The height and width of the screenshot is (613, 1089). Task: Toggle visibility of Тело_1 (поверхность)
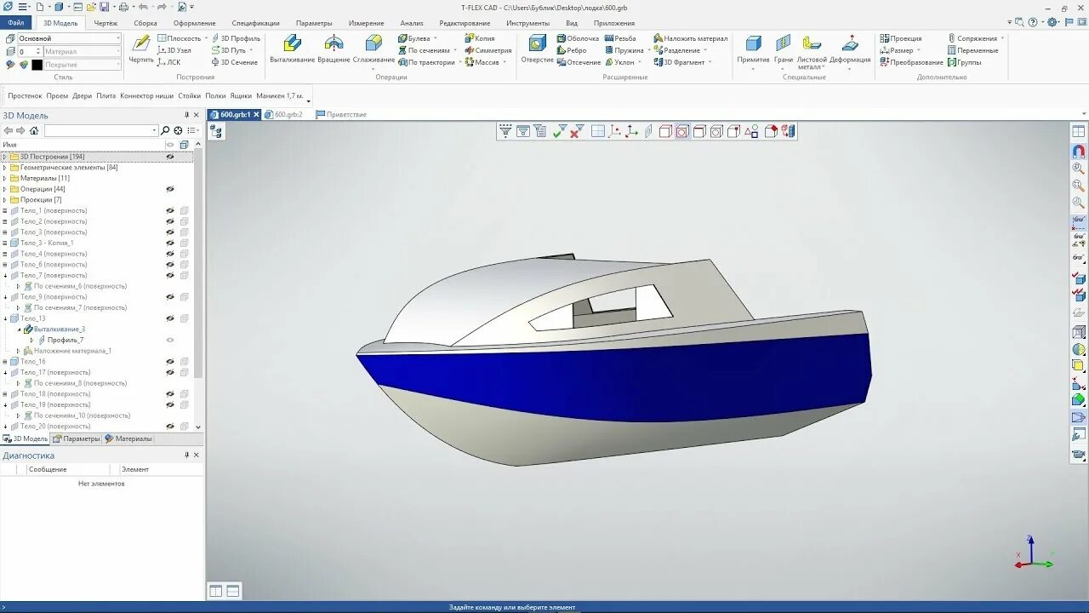coord(170,210)
